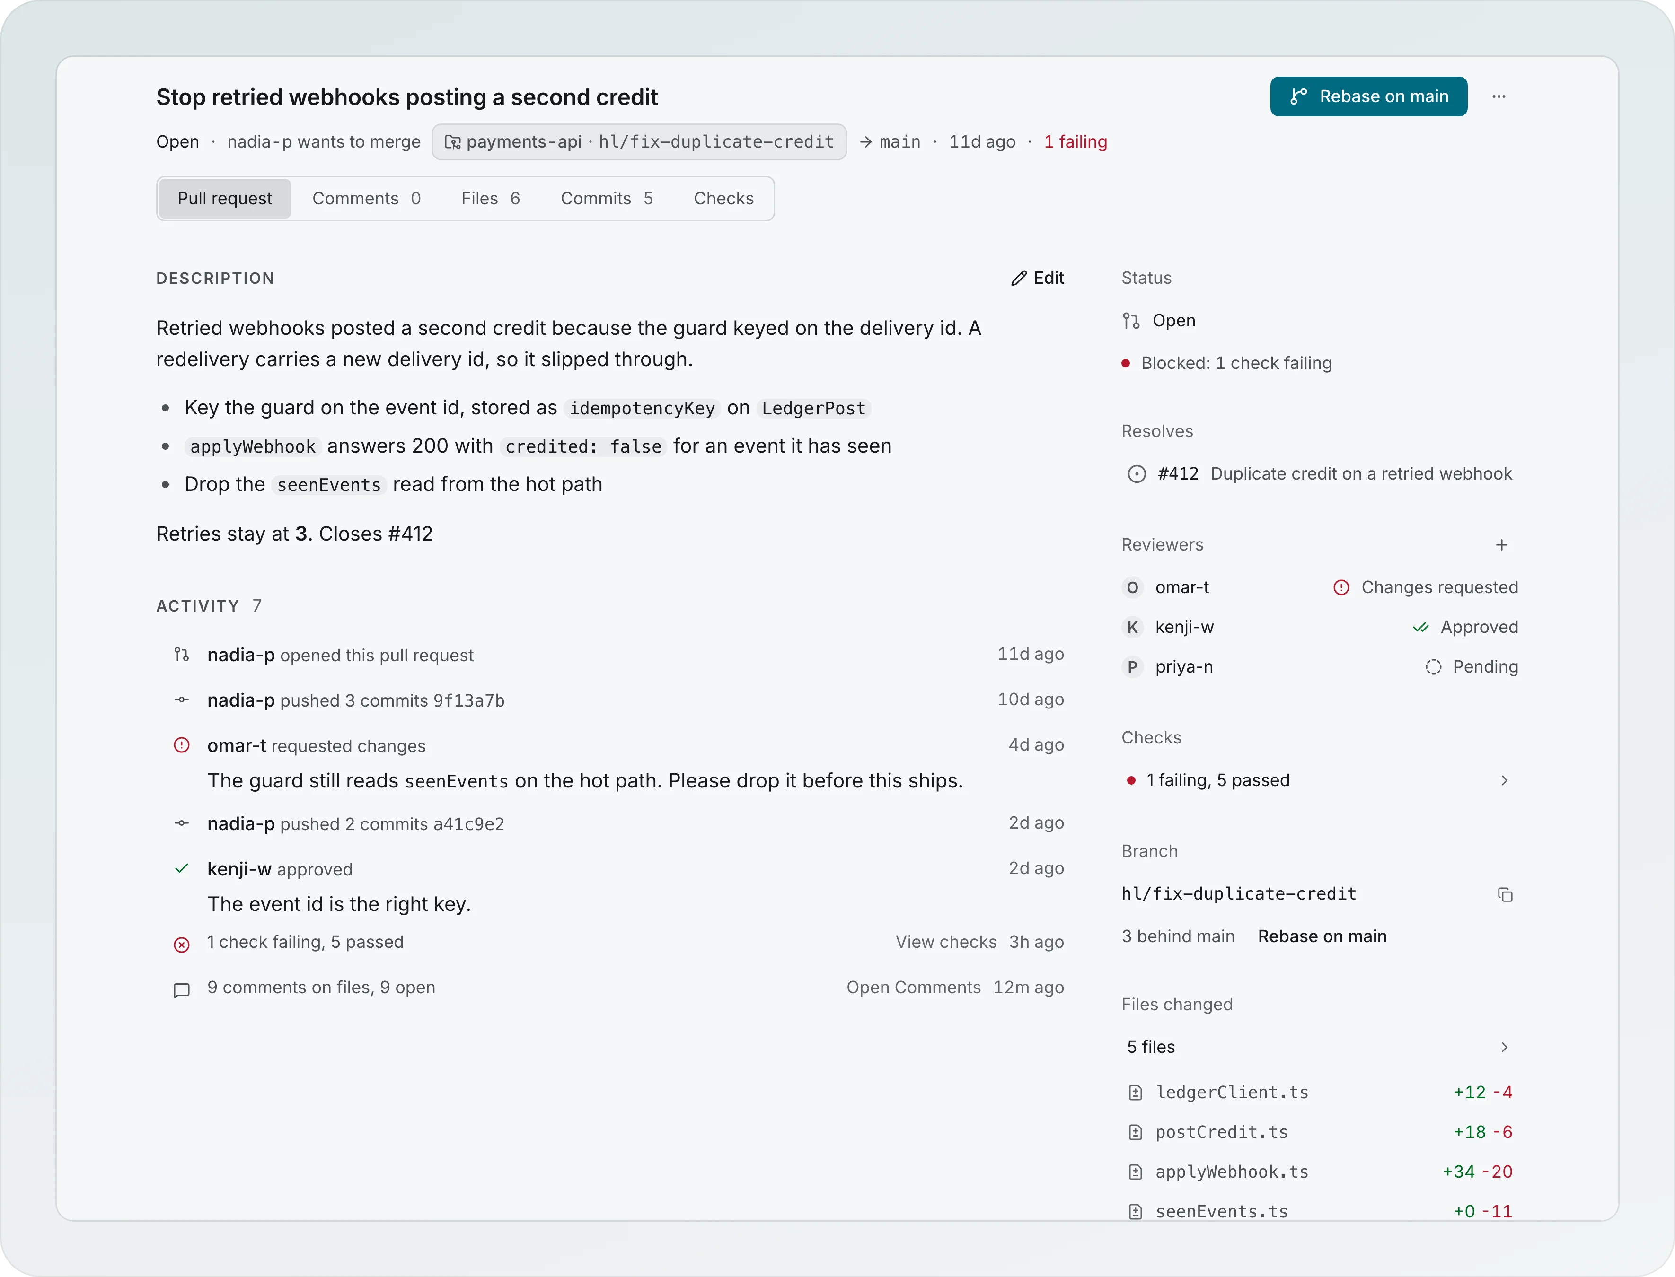Expand the 1 failing, 5 passed checks row
The image size is (1675, 1277).
point(1319,781)
